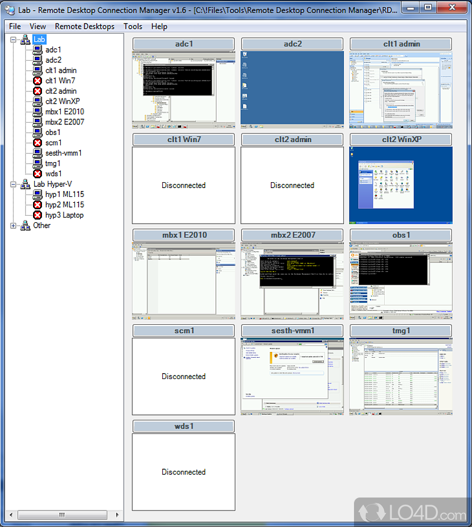Click the disconnected icon for hyp3 Laptop

click(x=37, y=215)
